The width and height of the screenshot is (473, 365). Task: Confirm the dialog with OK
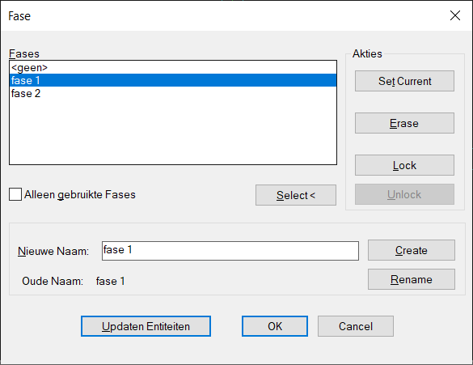[275, 326]
